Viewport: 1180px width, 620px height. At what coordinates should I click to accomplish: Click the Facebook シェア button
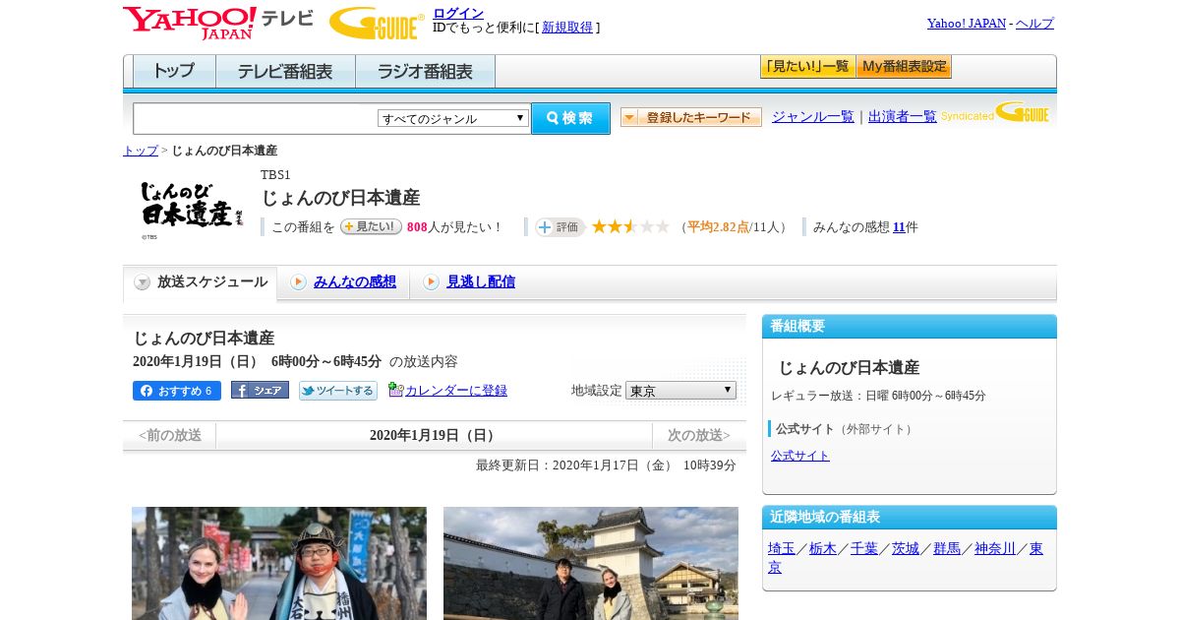[x=260, y=390]
